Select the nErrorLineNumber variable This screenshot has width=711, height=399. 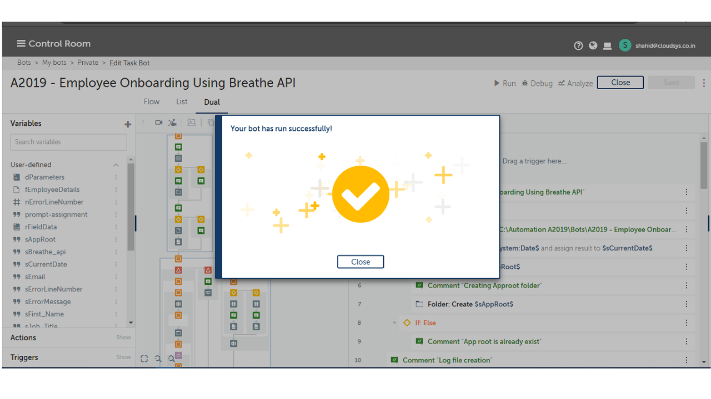coord(54,202)
